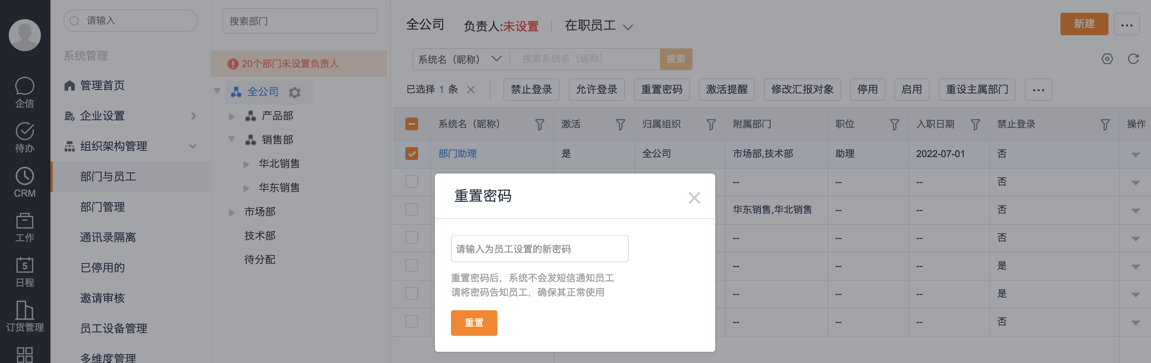
Task: Open 邀请审核 menu item
Action: click(102, 298)
